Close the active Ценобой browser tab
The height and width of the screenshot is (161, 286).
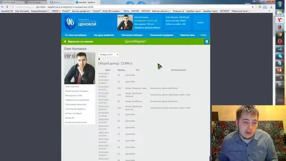coord(98,2)
